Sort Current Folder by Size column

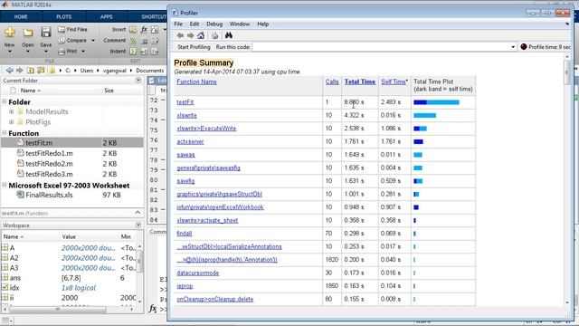point(109,91)
